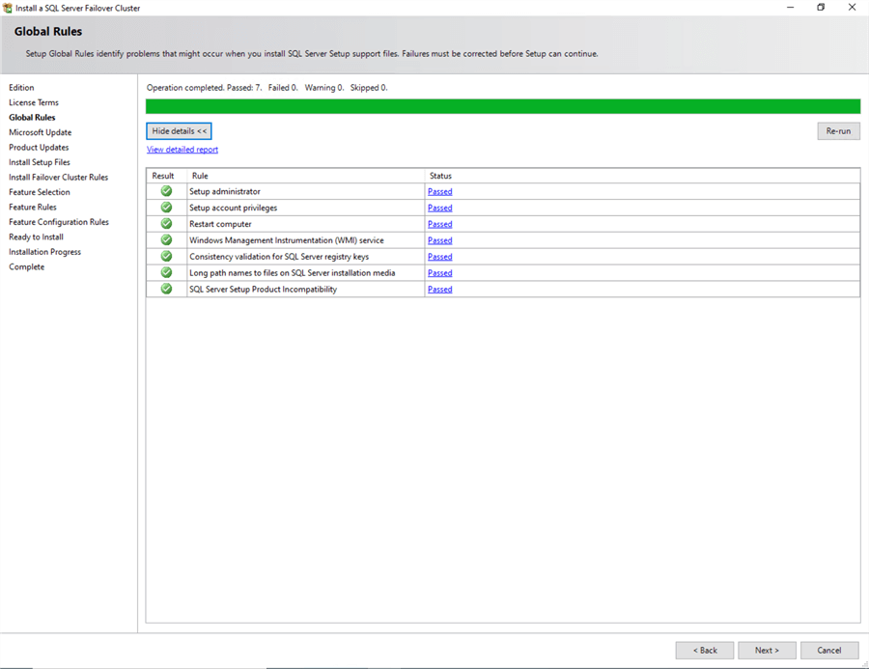Select the Microsoft Update step
Screen dimensions: 869x669
41,132
